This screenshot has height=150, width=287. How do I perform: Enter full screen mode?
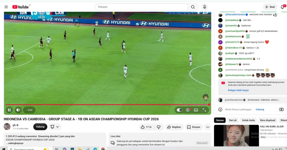[204, 110]
